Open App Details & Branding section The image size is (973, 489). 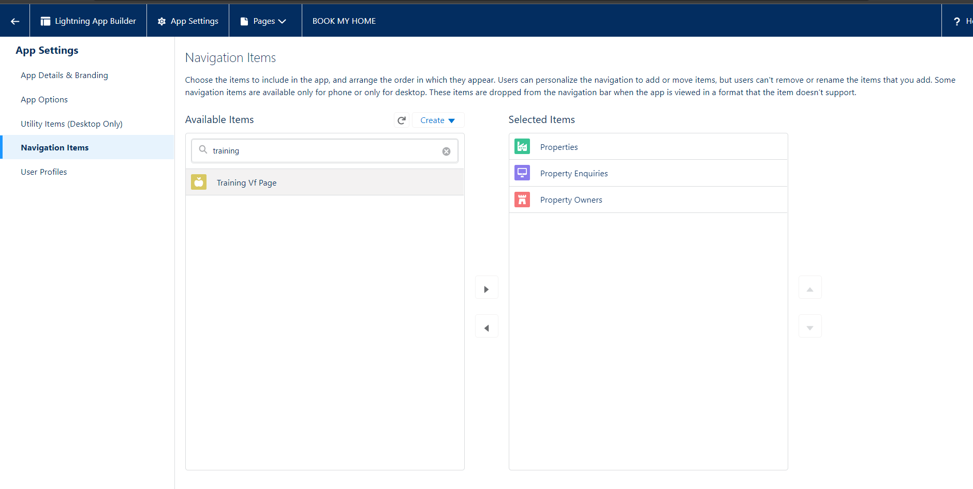coord(64,75)
